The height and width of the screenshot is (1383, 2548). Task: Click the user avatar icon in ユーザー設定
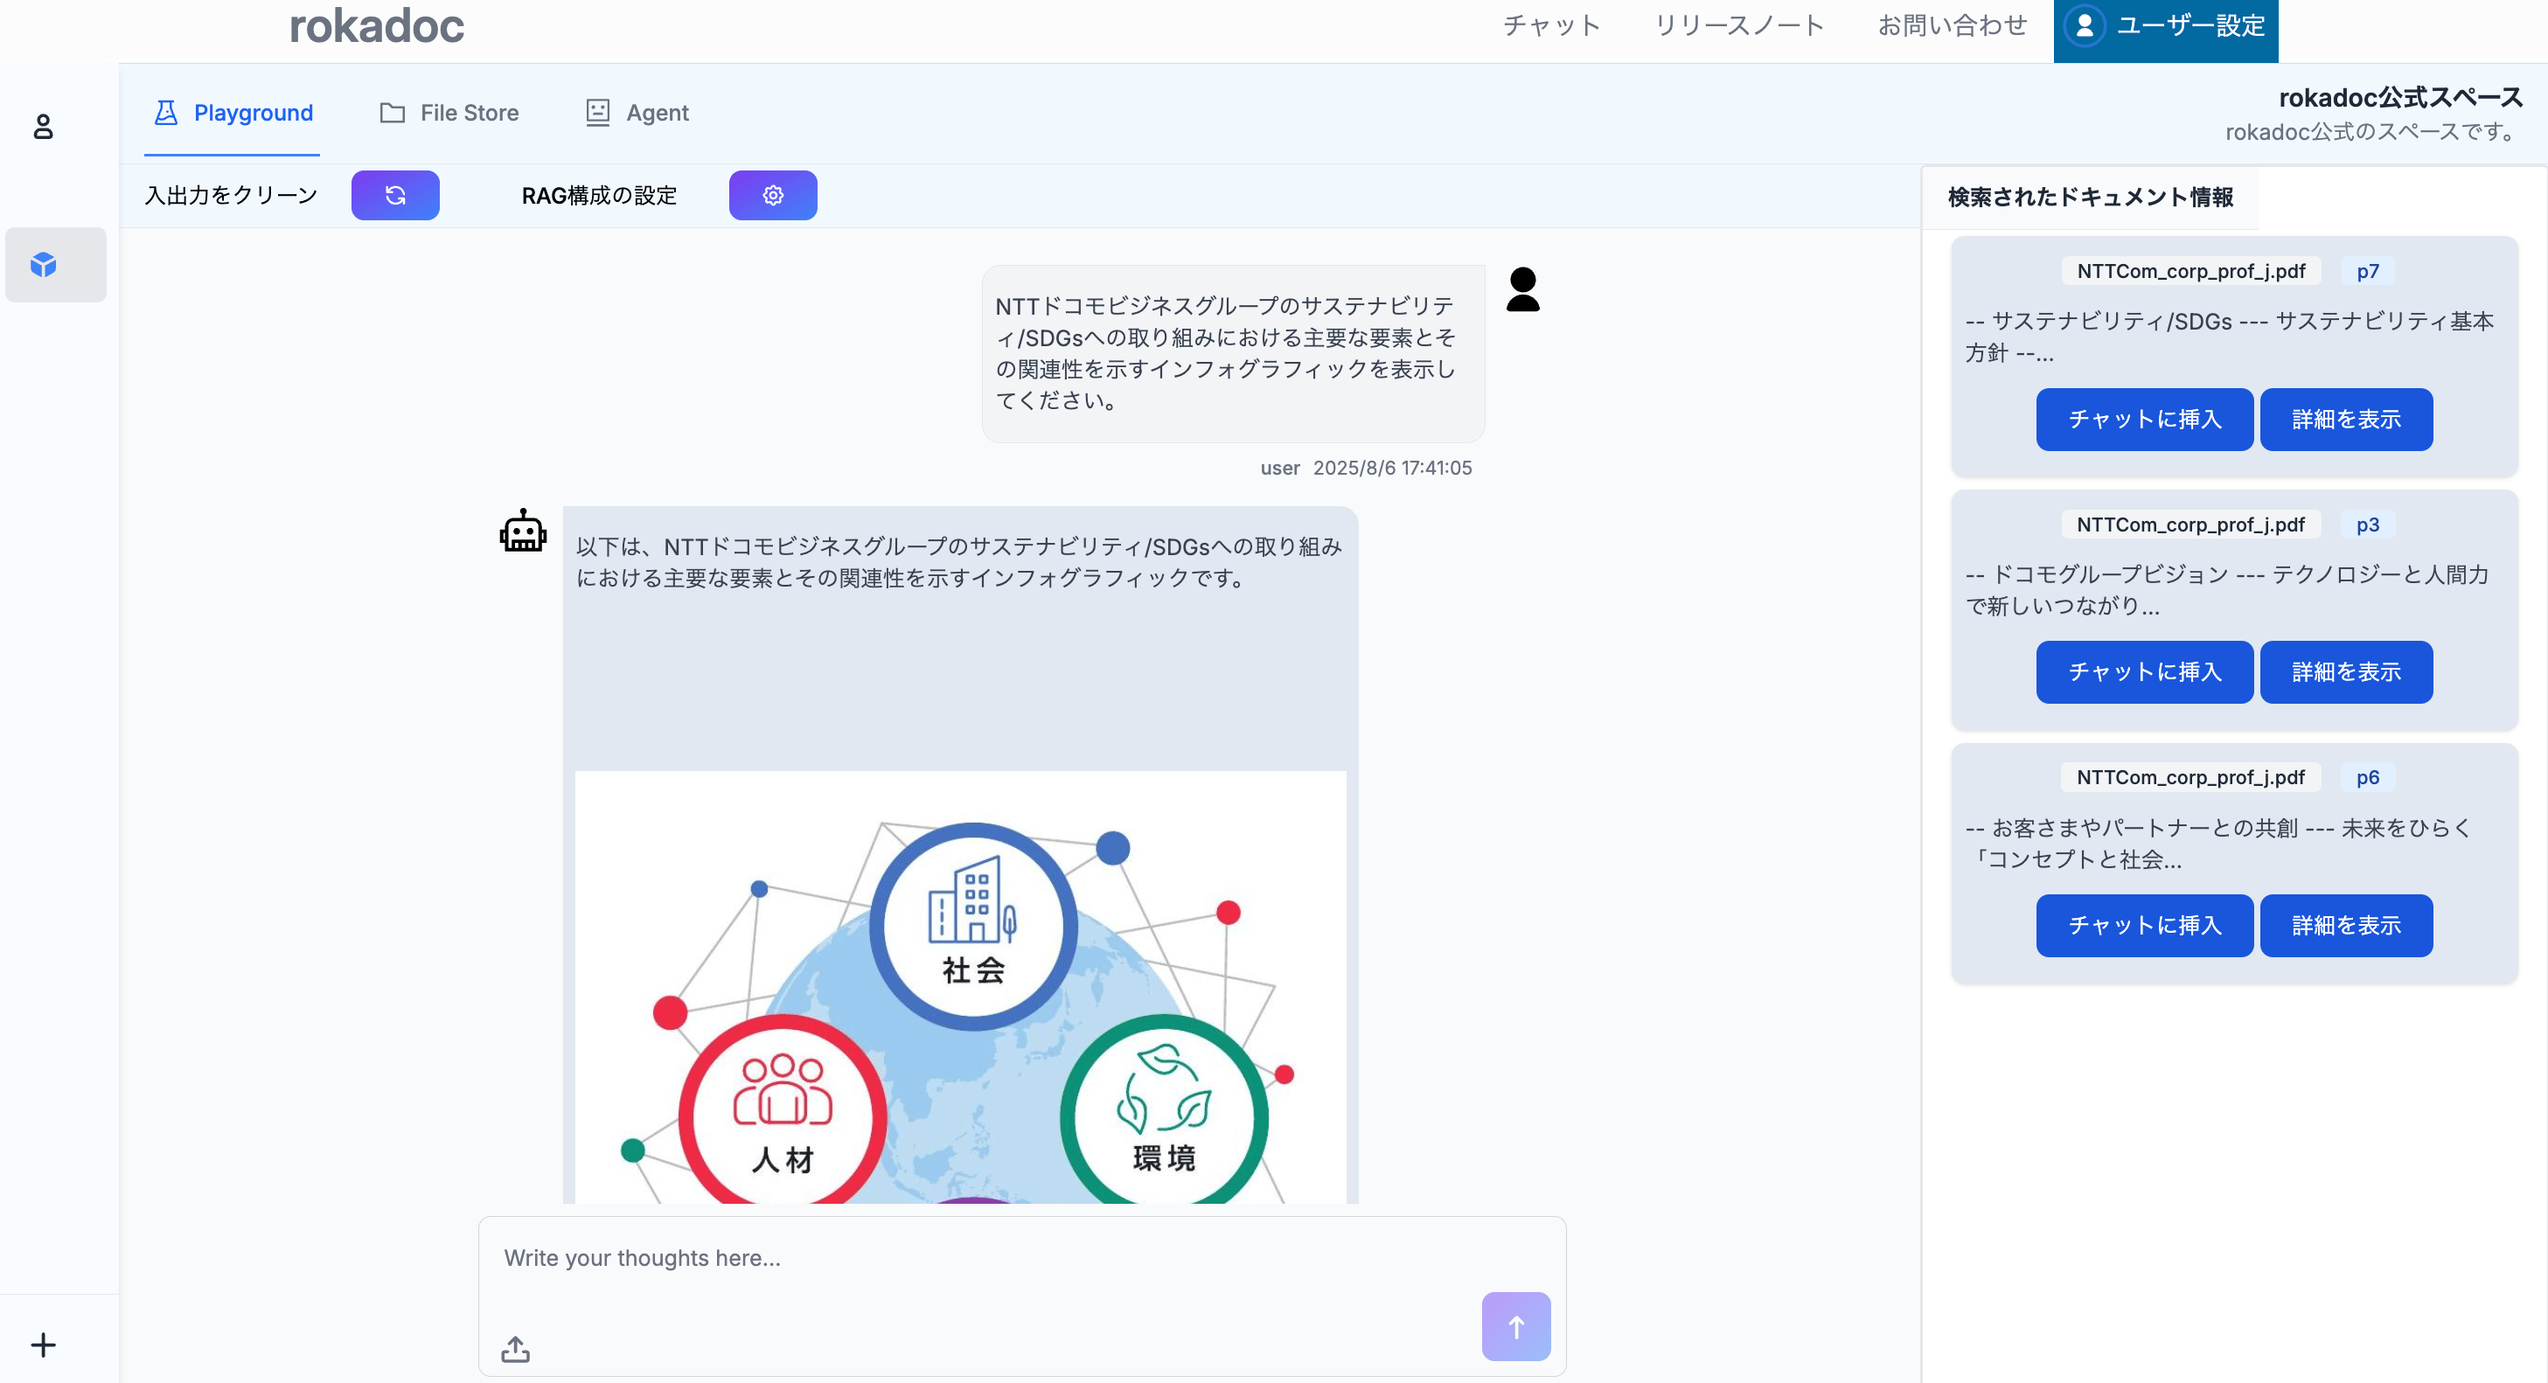coord(2084,25)
